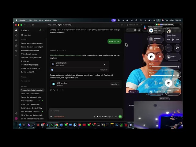Image resolution: width=196 pixels, height=147 pixels.
Task: Toggle Focus mode in Control Center
Action: (x=173, y=57)
